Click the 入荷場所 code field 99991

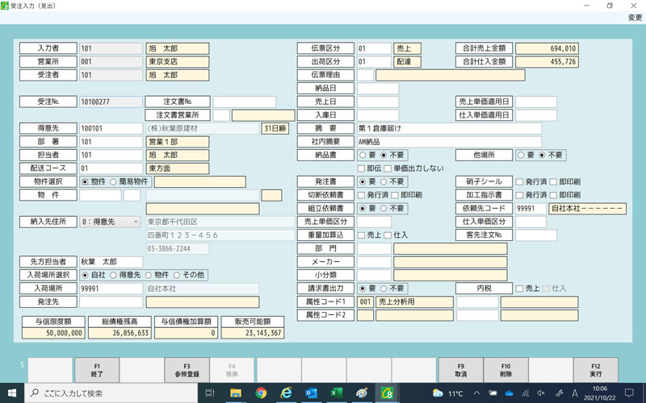(111, 289)
